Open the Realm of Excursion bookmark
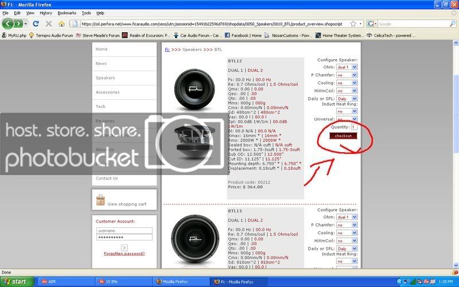Image resolution: width=459 pixels, height=287 pixels. [146, 36]
